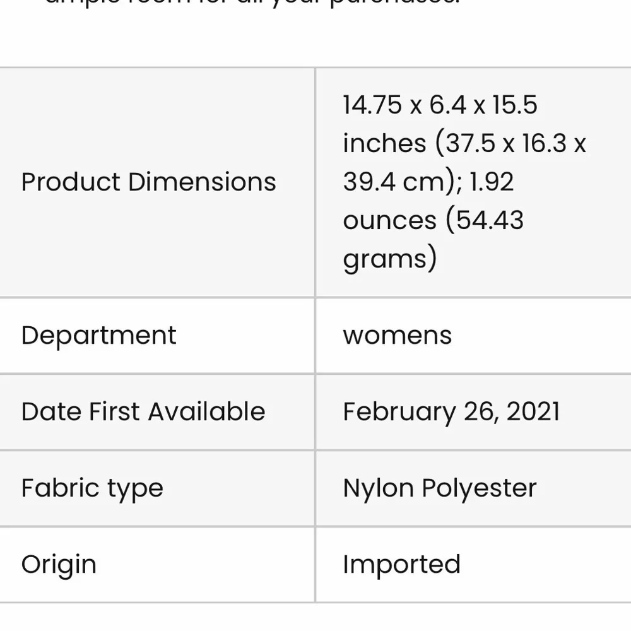Click the word Dimensions in the first row
The height and width of the screenshot is (631, 631).
point(202,182)
